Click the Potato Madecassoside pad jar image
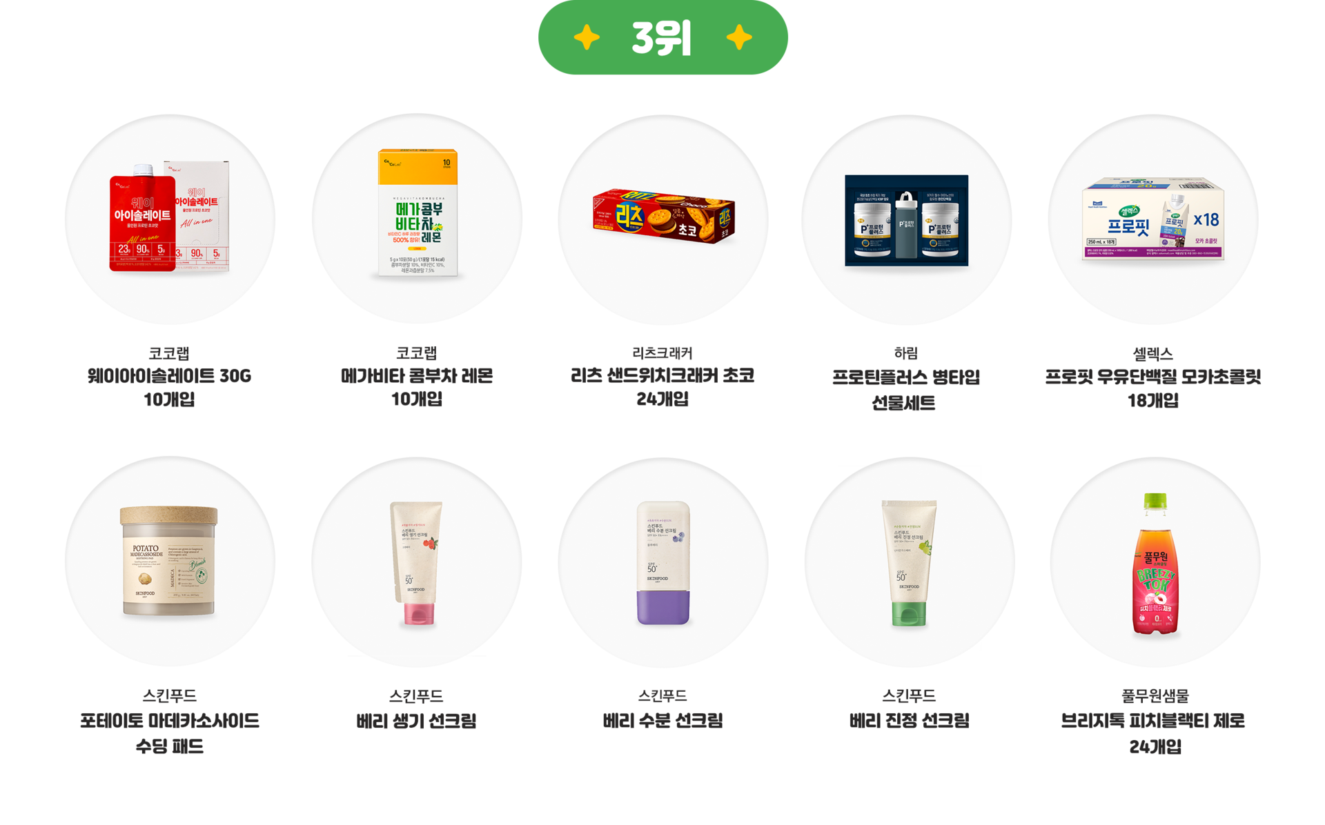The image size is (1325, 825). [x=170, y=561]
